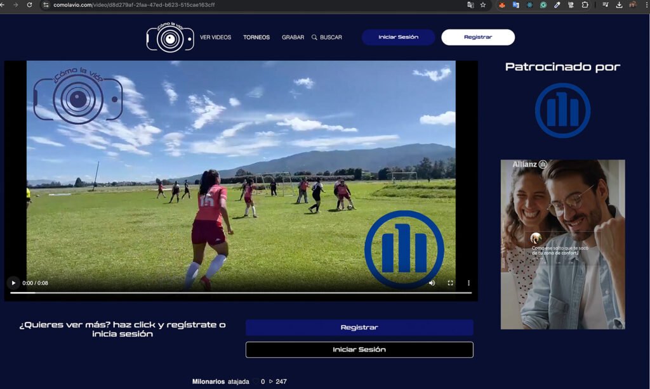Open site information icon in address bar
The height and width of the screenshot is (389, 650).
pos(46,5)
